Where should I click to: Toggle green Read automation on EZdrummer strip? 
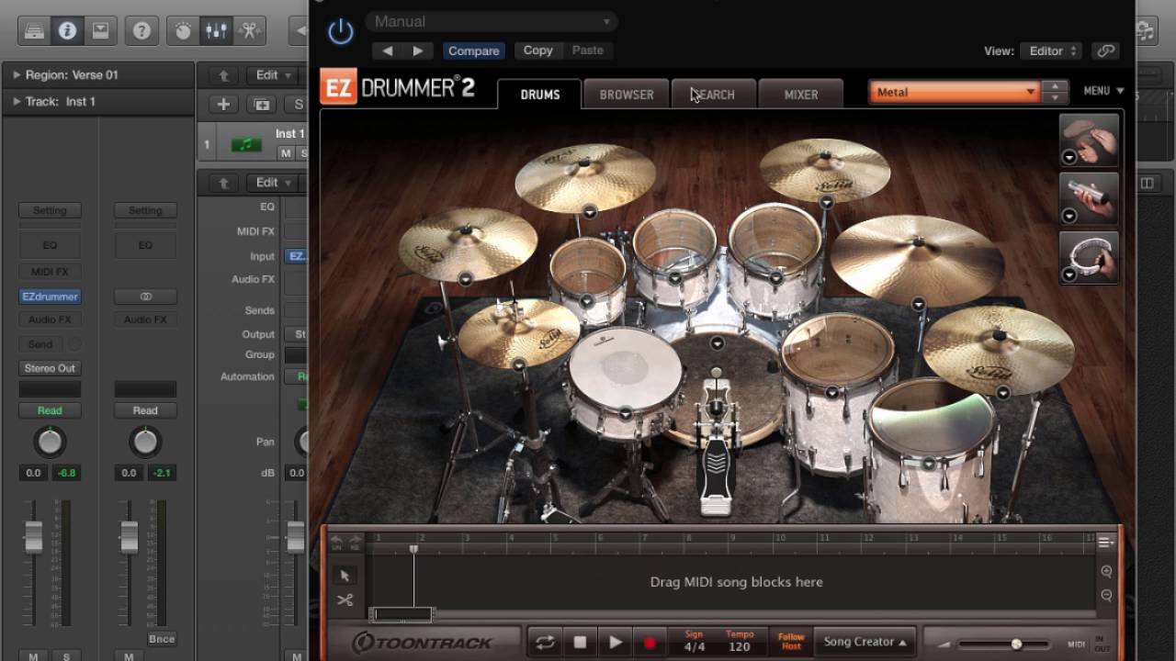pos(50,410)
